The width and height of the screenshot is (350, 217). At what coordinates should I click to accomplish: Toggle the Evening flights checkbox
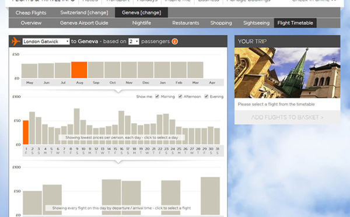[x=206, y=96]
